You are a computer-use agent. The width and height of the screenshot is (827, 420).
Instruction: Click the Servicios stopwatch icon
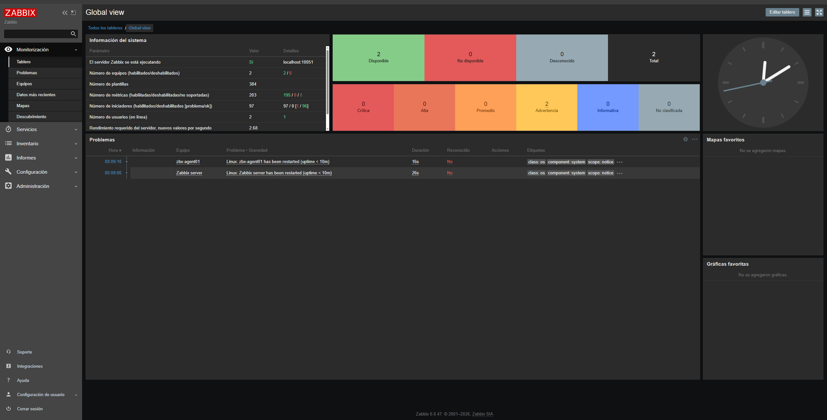tap(8, 129)
